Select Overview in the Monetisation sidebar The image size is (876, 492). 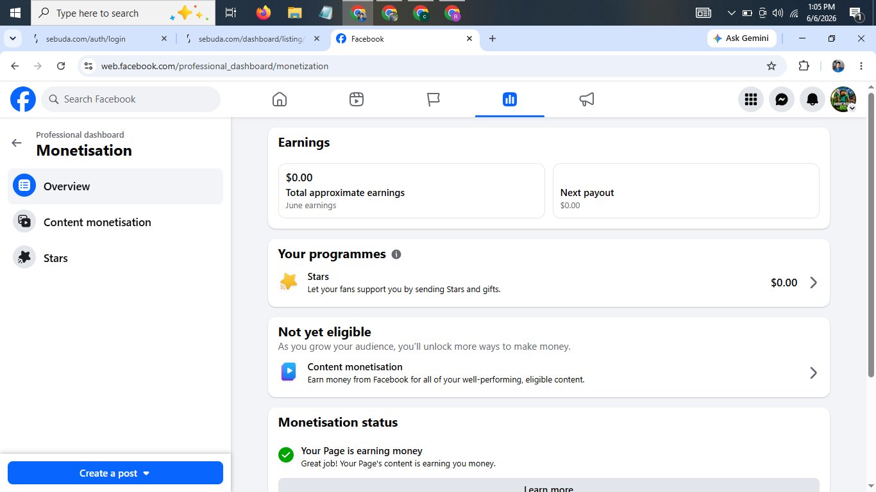[115, 186]
